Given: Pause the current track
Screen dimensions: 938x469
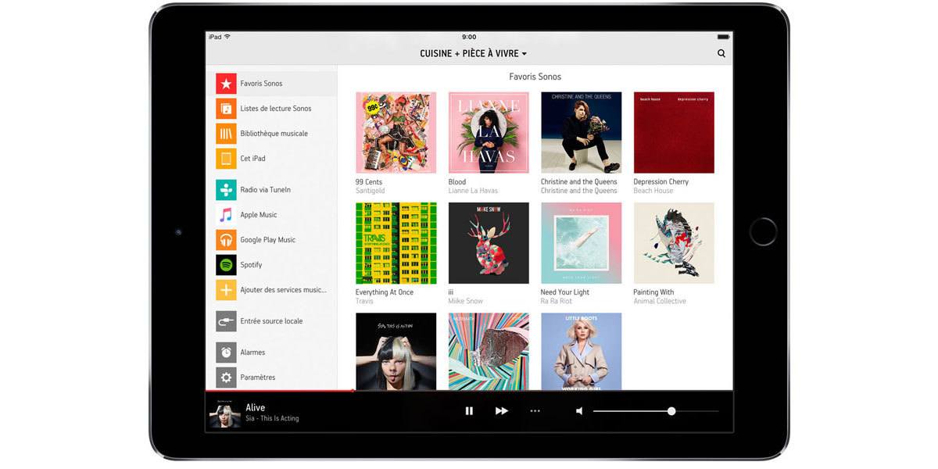Looking at the screenshot, I should point(469,411).
